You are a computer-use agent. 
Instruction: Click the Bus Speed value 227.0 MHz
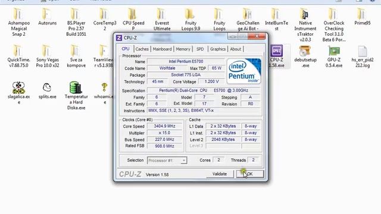point(164,140)
